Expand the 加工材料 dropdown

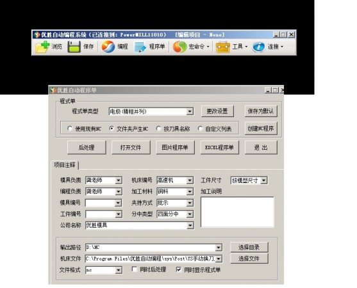pyautogui.click(x=190, y=191)
